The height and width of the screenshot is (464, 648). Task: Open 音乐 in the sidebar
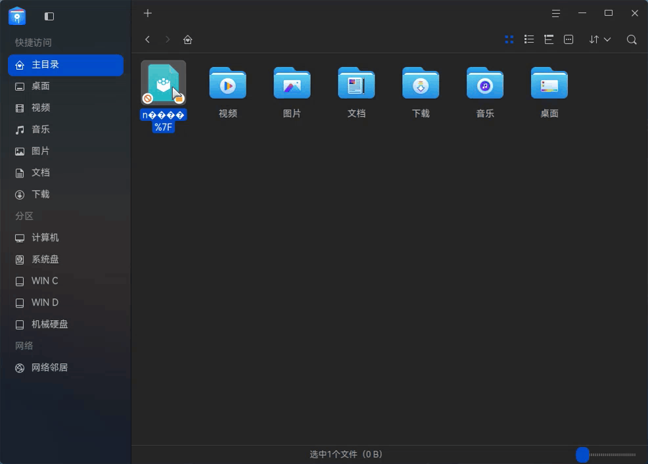66,129
